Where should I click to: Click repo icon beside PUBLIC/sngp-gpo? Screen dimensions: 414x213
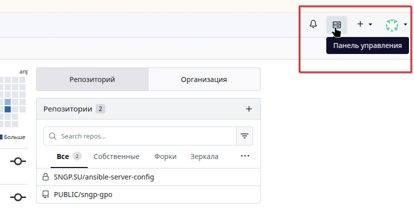tap(46, 194)
